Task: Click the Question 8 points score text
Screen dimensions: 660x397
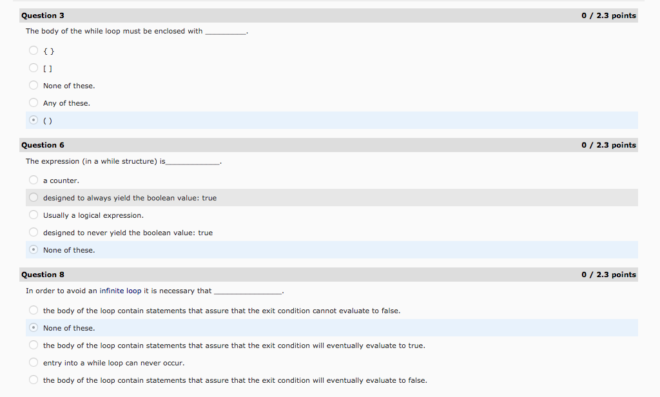Action: click(608, 275)
